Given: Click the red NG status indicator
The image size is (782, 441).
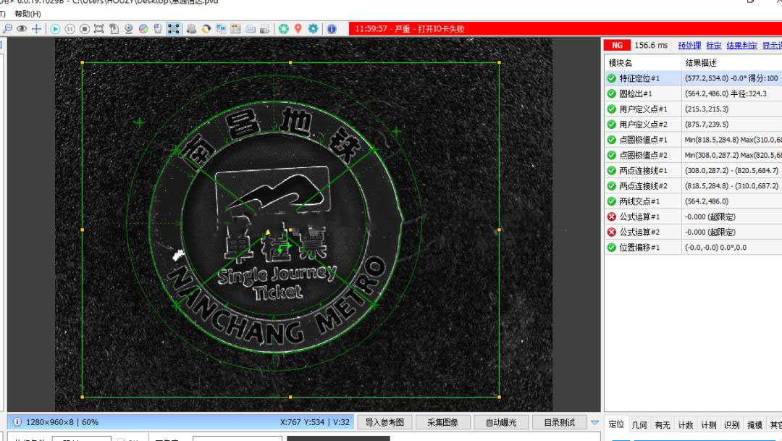Looking at the screenshot, I should (618, 46).
